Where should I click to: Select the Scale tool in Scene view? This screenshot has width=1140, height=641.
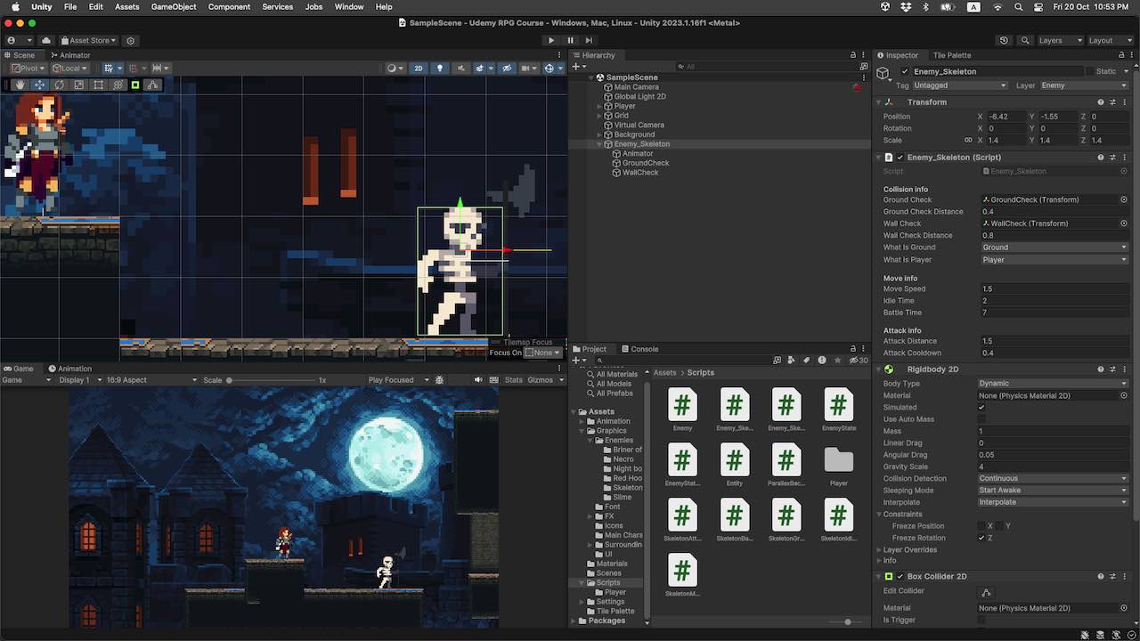78,85
